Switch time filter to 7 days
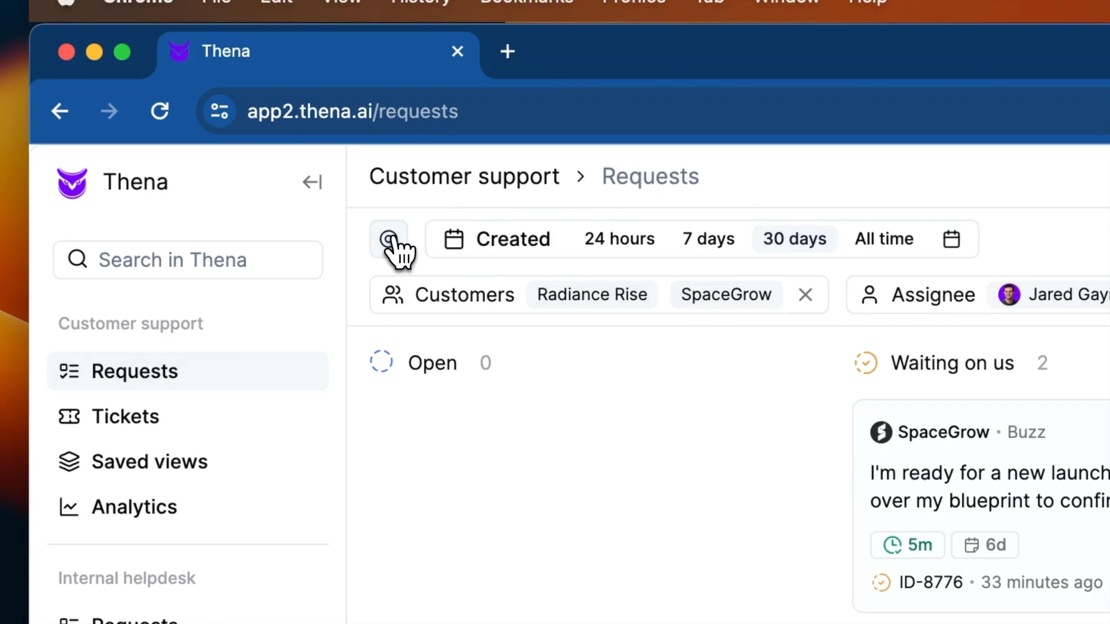 708,239
